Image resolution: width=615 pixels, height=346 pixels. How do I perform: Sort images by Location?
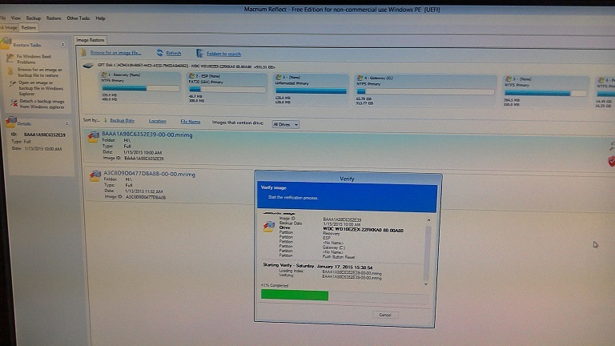click(x=157, y=121)
